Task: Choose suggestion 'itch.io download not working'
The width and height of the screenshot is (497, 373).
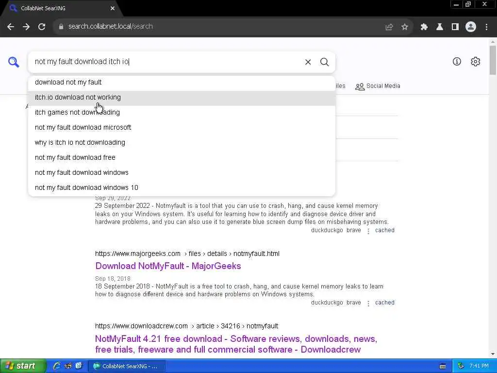Action: (x=182, y=98)
